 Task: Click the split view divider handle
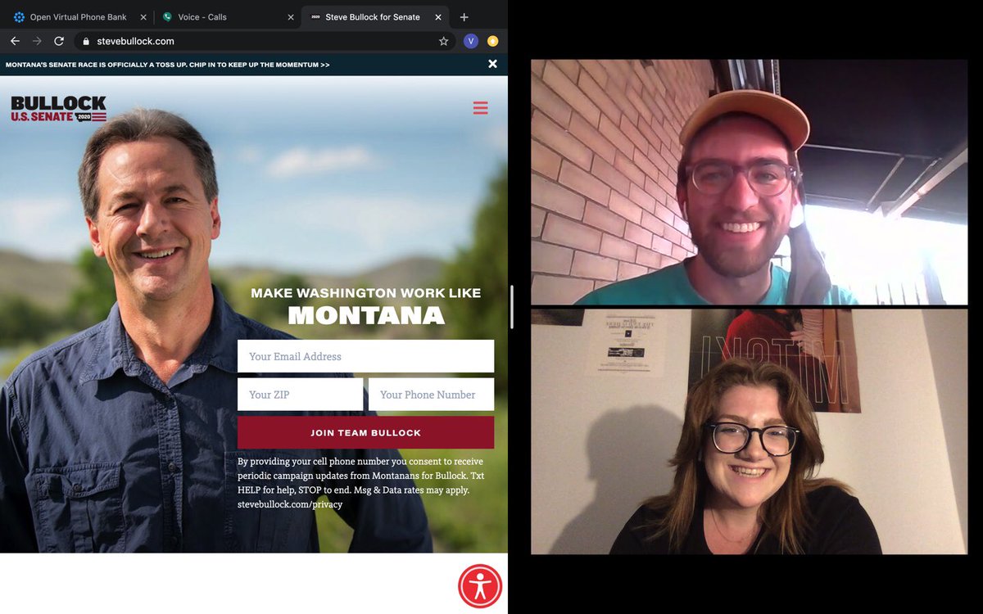click(x=512, y=307)
